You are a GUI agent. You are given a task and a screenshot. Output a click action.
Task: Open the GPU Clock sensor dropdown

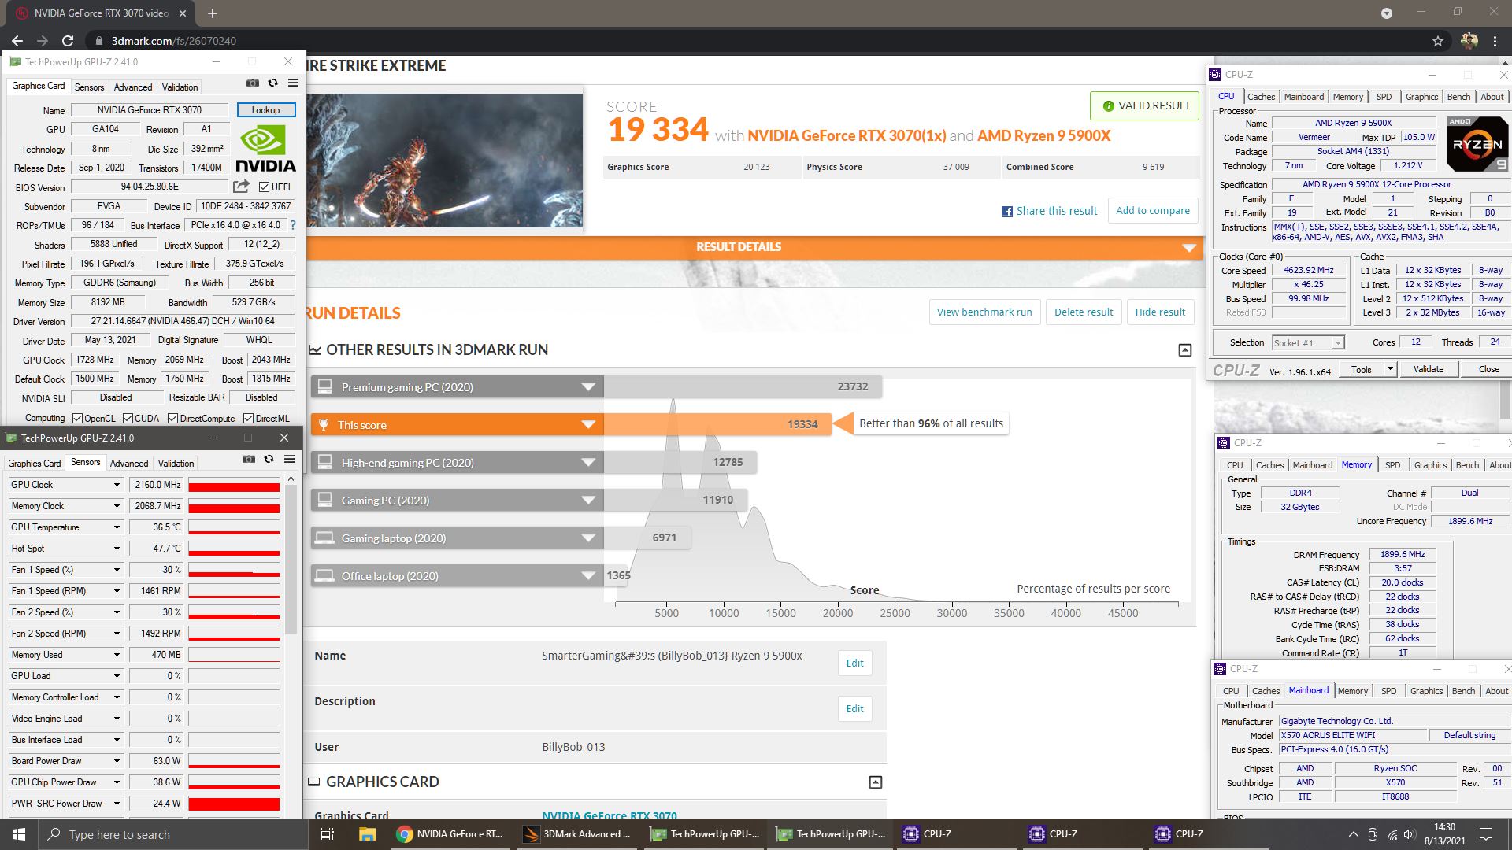(x=117, y=485)
